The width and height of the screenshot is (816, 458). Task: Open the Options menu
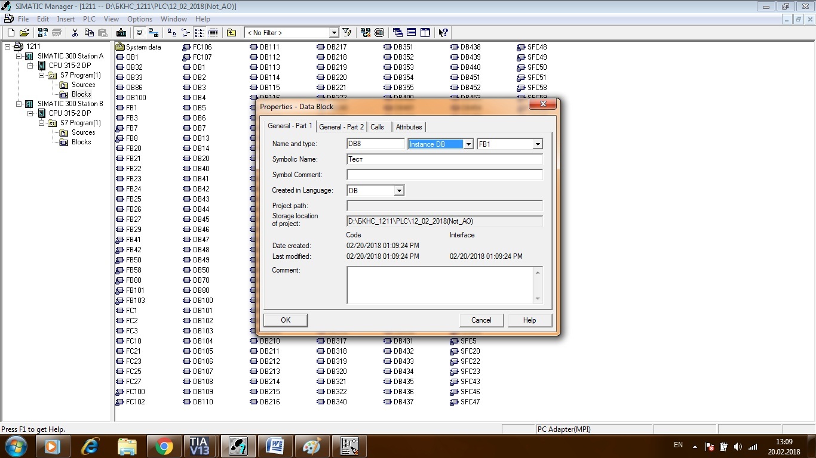coord(140,19)
